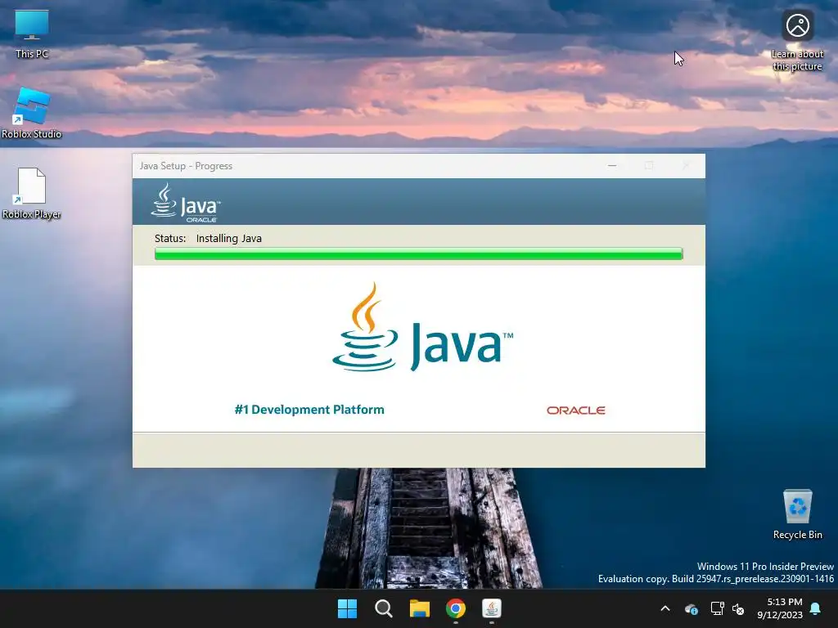Screen dimensions: 838x628
Task: Switch to Google Chrome in taskbar
Action: (456, 608)
